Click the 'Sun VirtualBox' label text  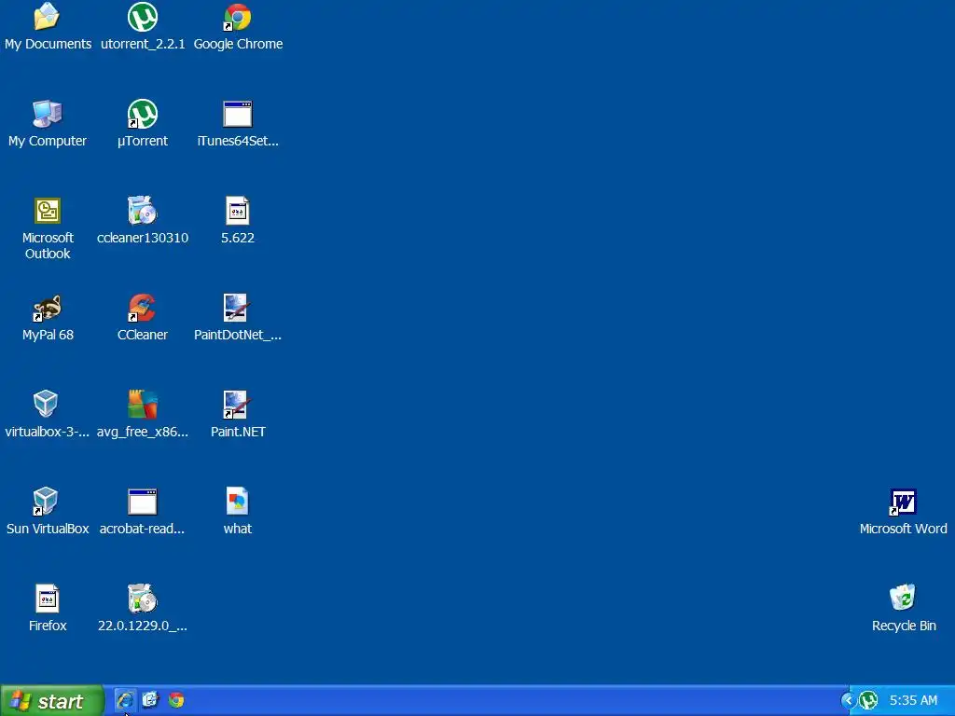[48, 530]
